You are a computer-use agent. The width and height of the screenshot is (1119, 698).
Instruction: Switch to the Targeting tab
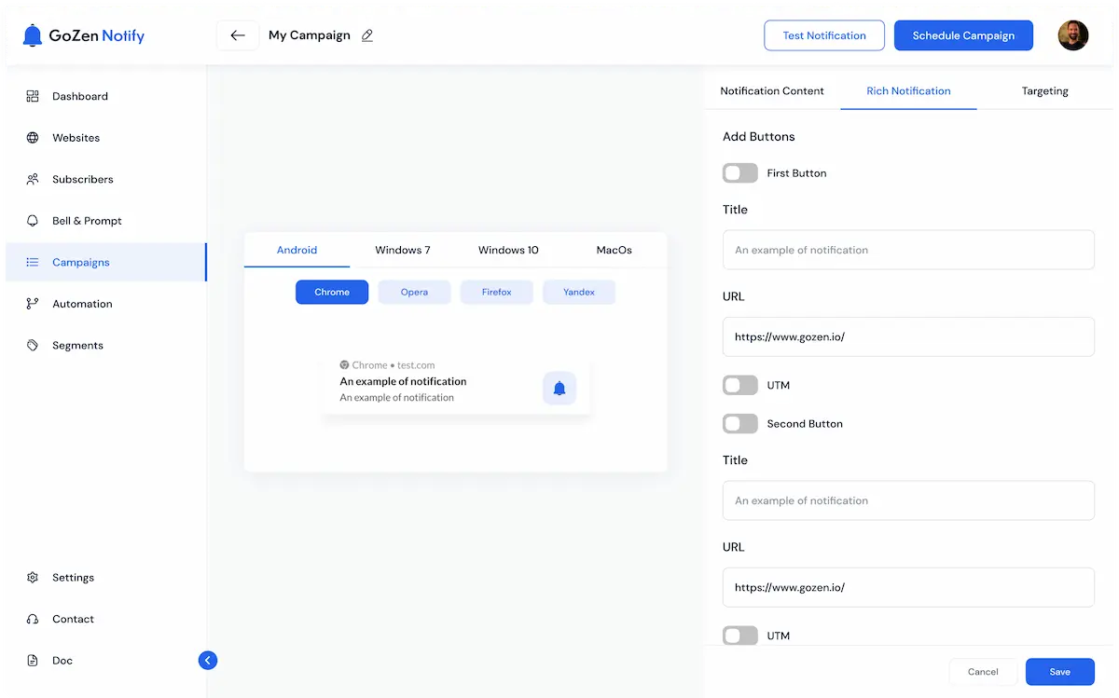coord(1044,91)
